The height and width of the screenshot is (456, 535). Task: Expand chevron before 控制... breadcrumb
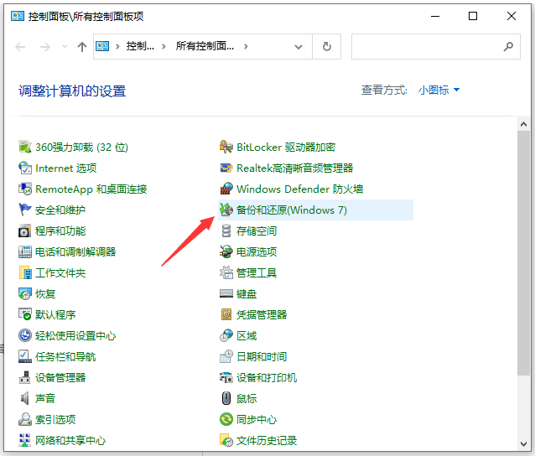point(117,46)
